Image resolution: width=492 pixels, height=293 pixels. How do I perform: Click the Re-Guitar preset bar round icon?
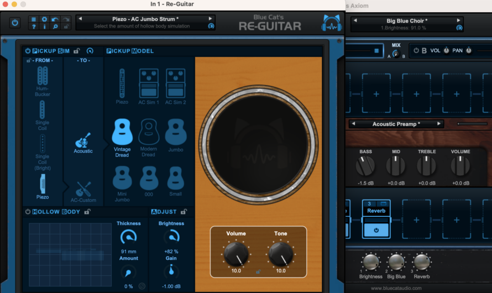(x=211, y=26)
